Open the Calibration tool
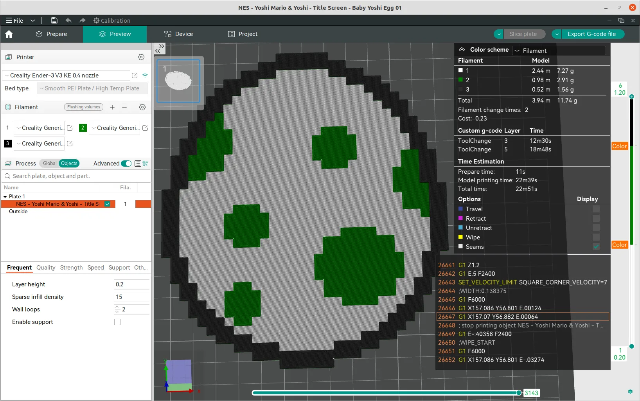The width and height of the screenshot is (640, 401). point(112,20)
